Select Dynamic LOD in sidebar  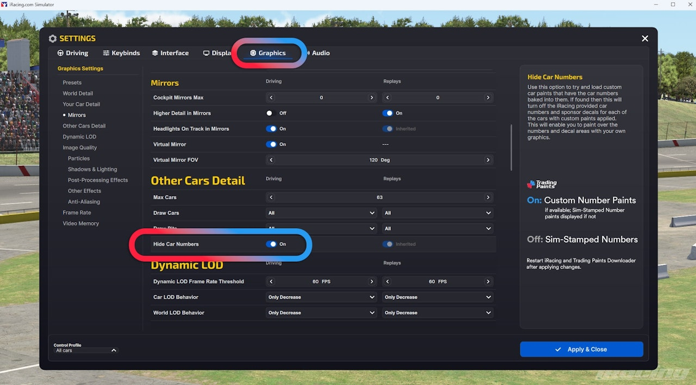(79, 137)
